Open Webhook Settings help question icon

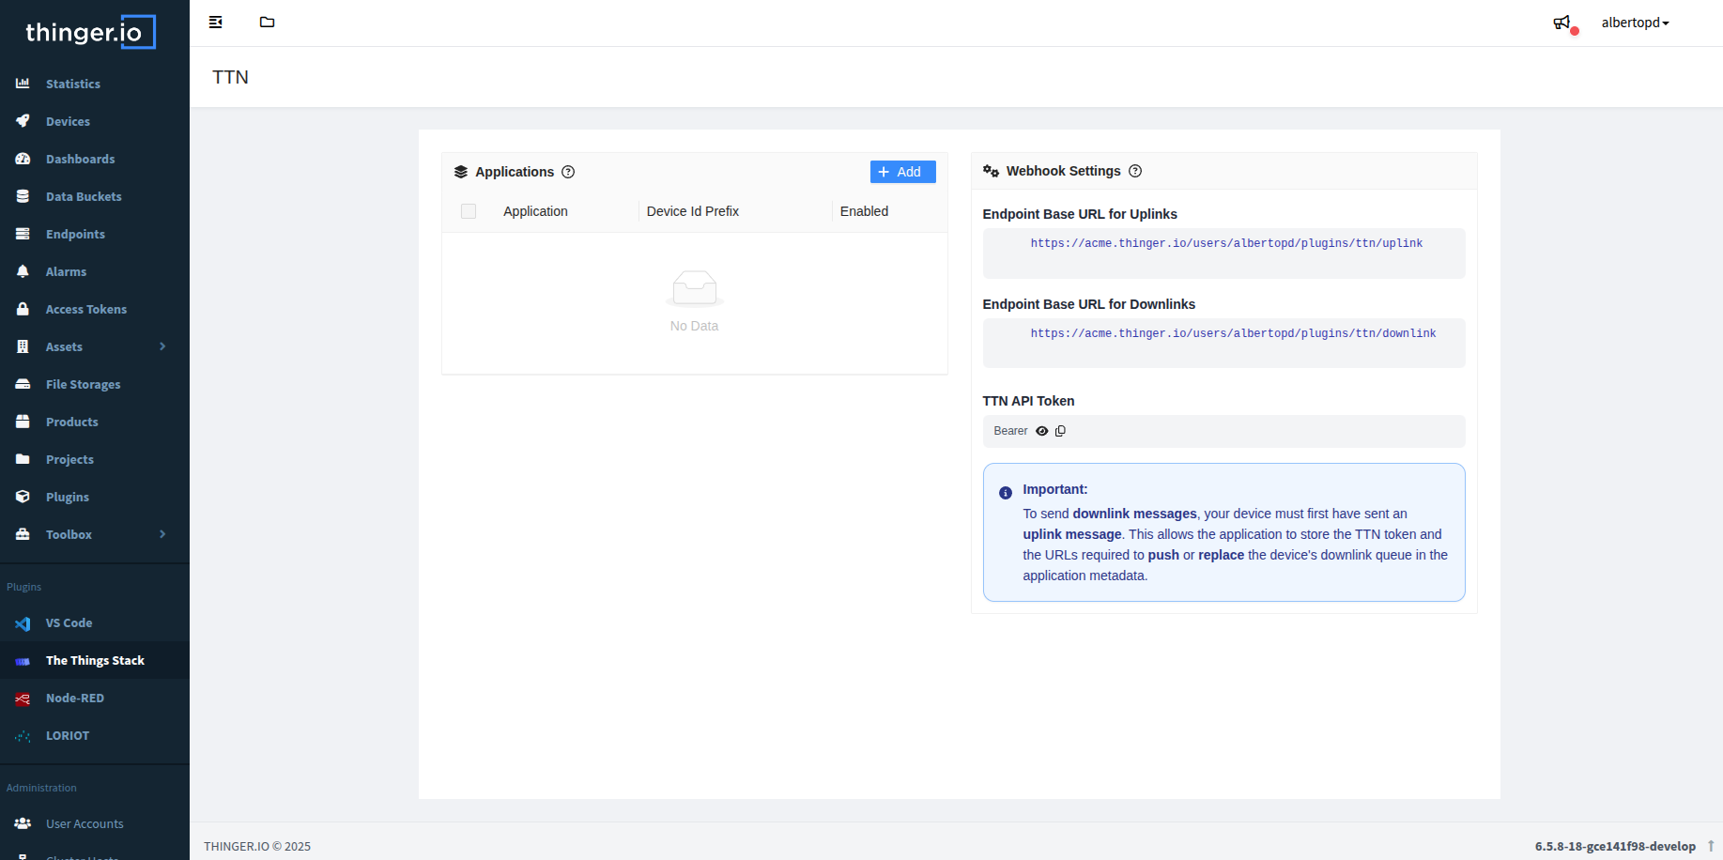tap(1135, 171)
